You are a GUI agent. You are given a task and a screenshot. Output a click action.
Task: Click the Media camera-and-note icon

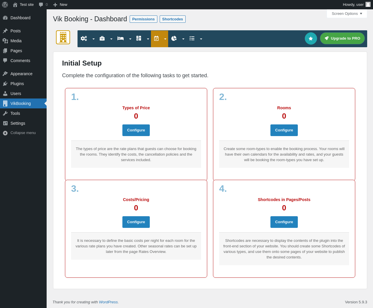(5, 41)
